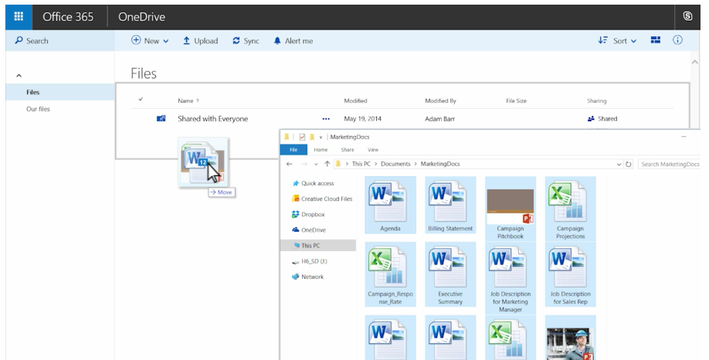Image resolution: width=709 pixels, height=360 pixels.
Task: Click the Upload button
Action: point(200,41)
